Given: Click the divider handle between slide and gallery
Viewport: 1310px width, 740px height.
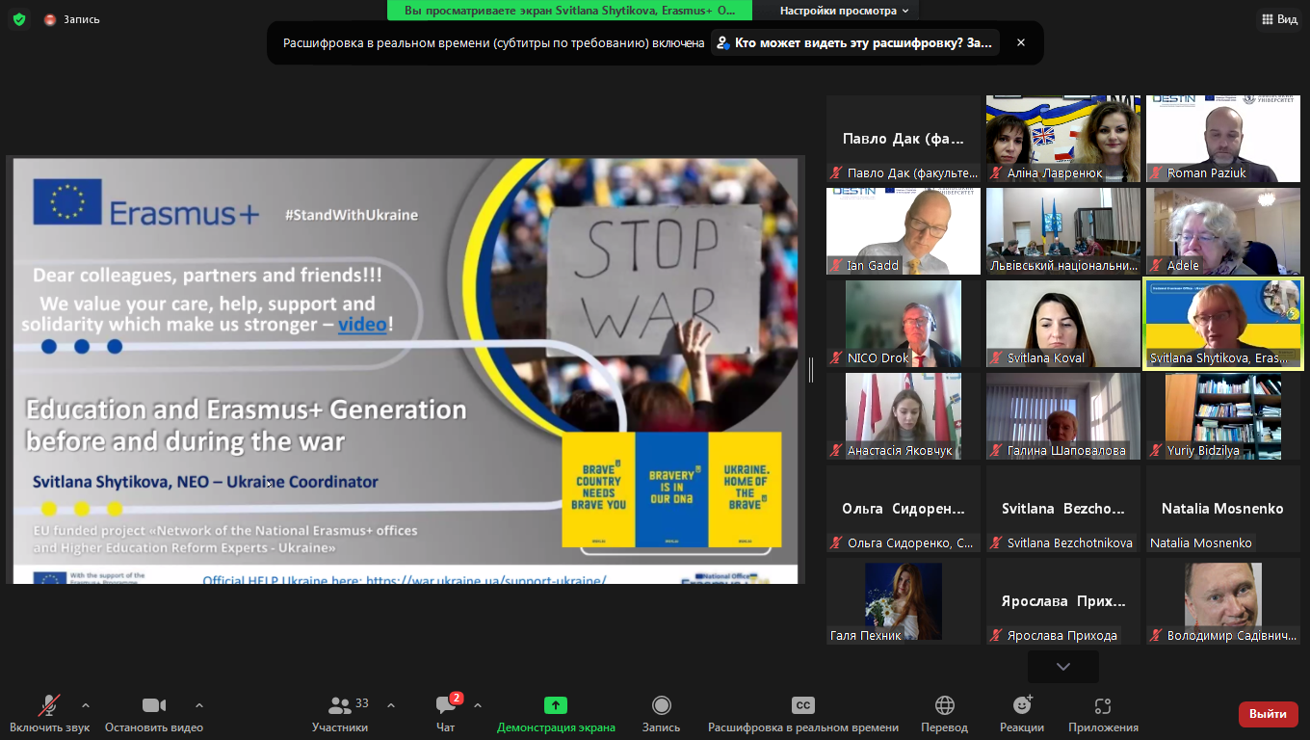Looking at the screenshot, I should click(811, 370).
